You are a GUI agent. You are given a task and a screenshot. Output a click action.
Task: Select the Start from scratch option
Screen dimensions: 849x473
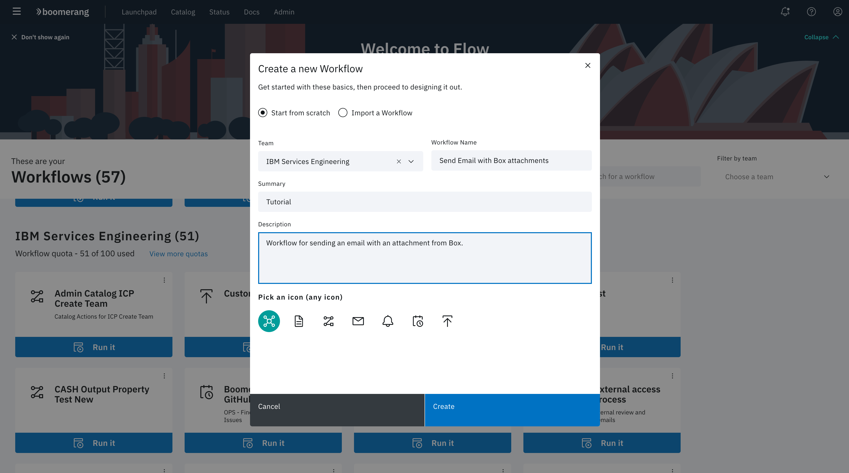(294, 113)
